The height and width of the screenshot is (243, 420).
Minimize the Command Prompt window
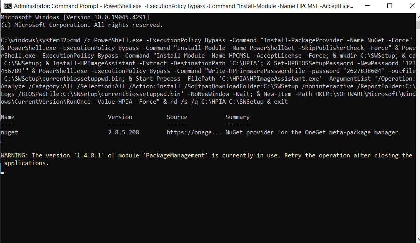pyautogui.click(x=367, y=6)
